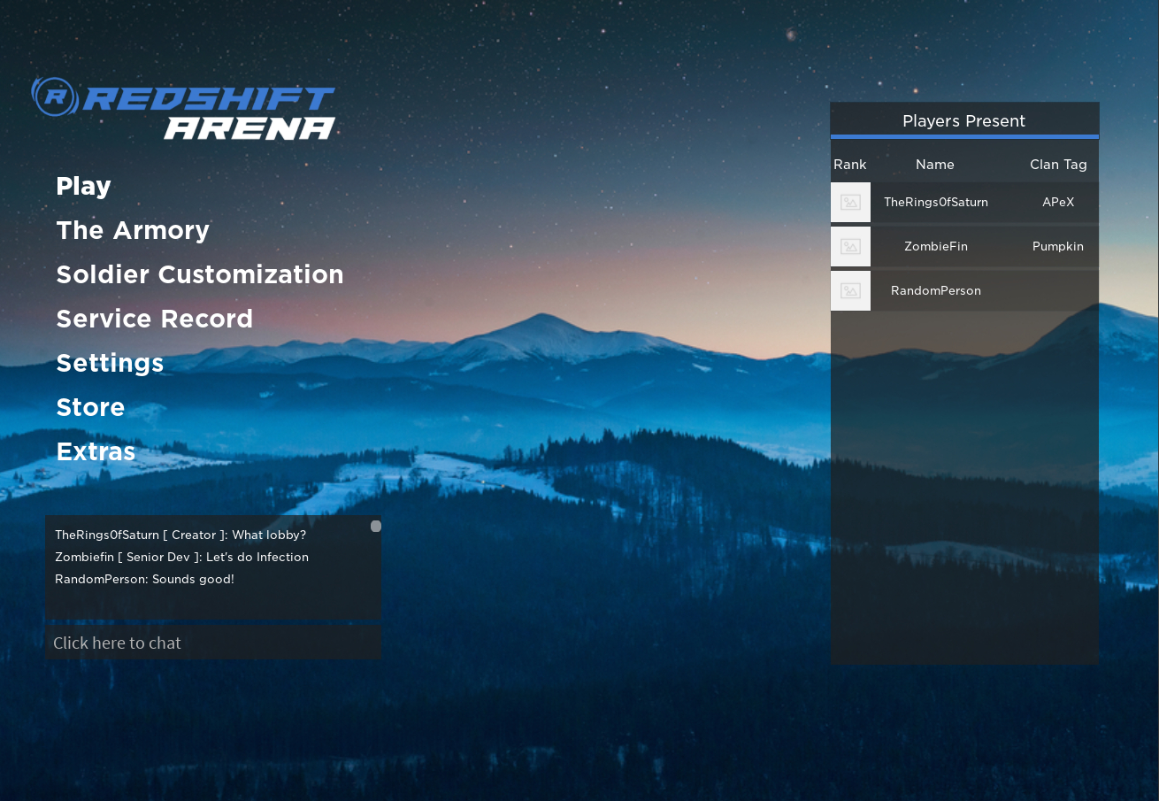Click the Name column header
The height and width of the screenshot is (801, 1159).
click(935, 164)
